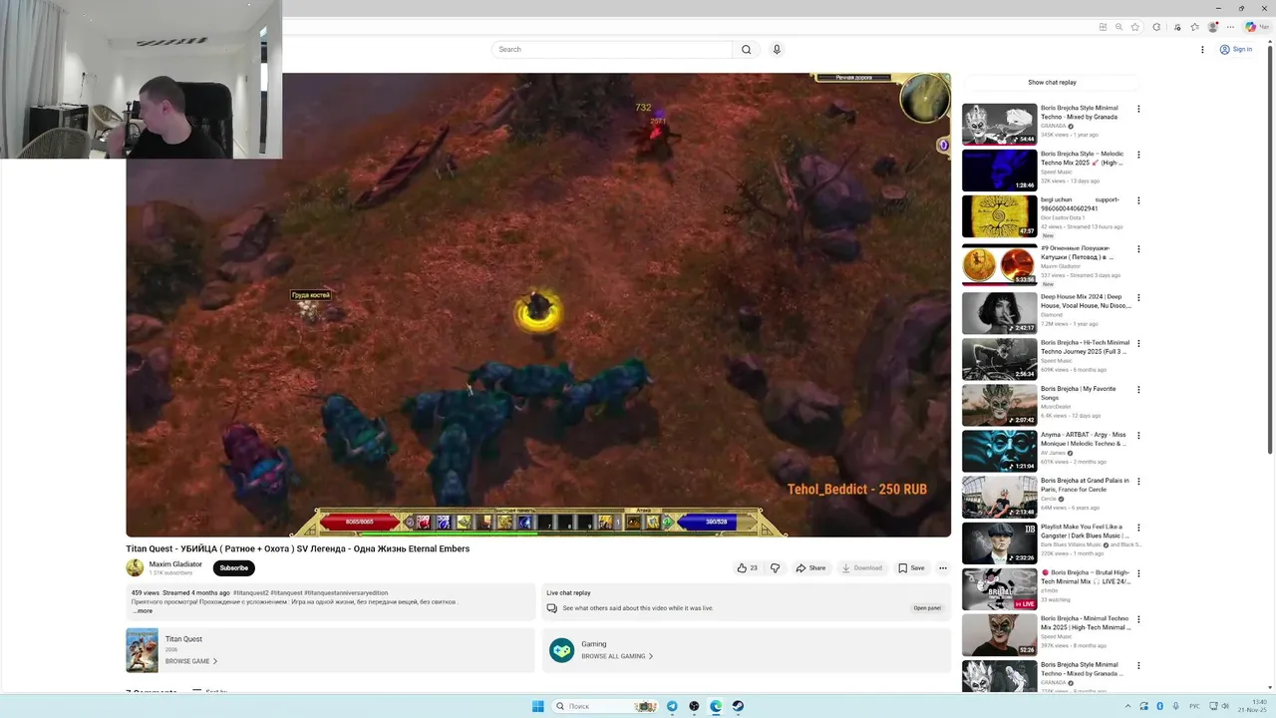Play Boris Brejcha Style Minimal Techno thumbnail 54:44

[999, 125]
